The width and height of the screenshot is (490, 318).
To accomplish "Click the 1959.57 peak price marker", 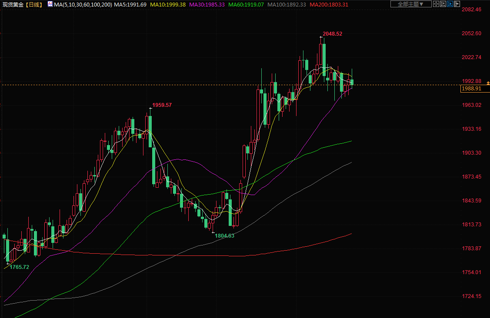I will pos(162,105).
